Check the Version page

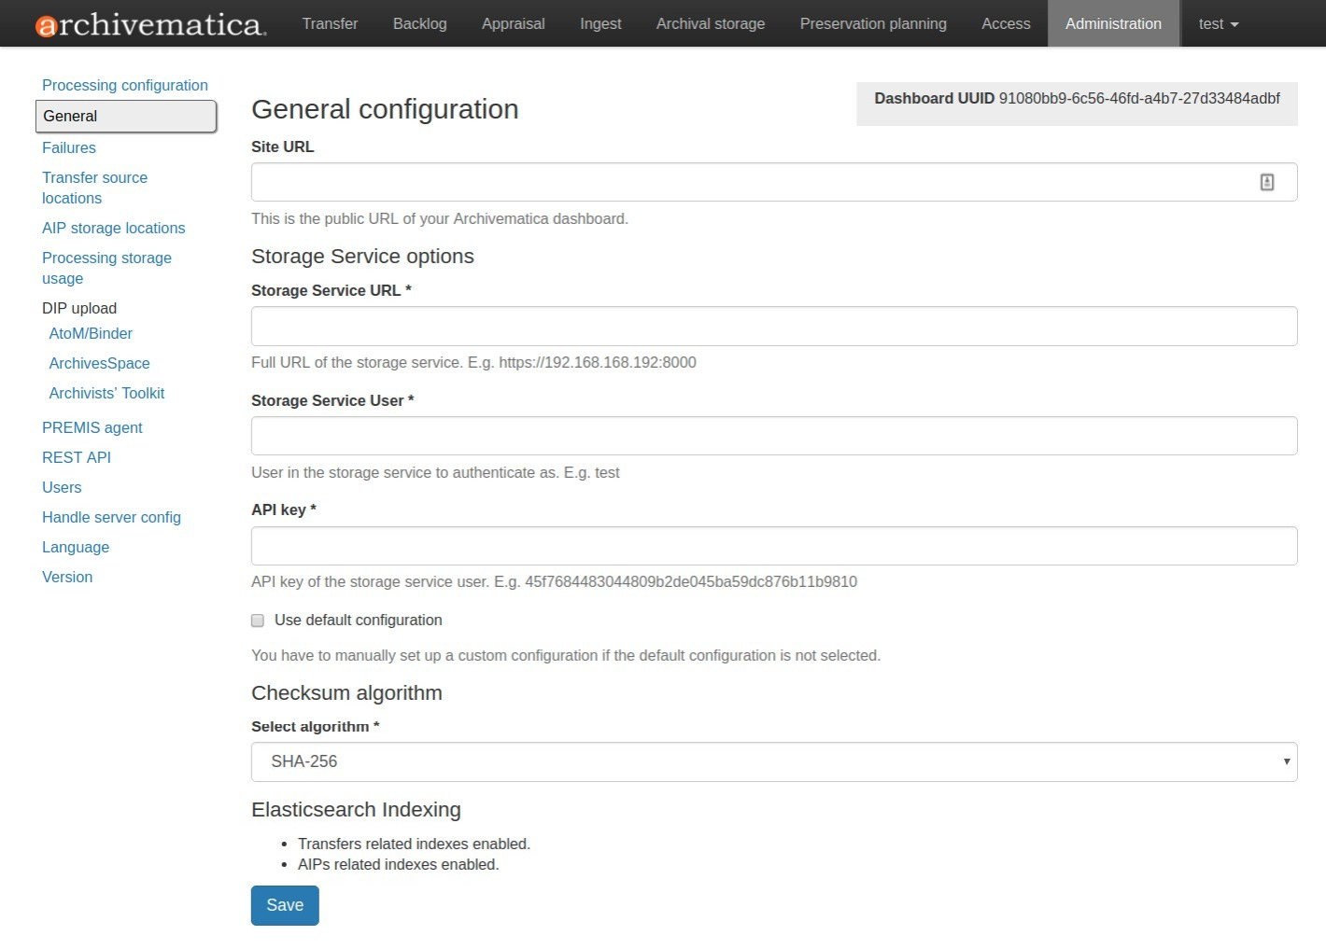point(66,577)
